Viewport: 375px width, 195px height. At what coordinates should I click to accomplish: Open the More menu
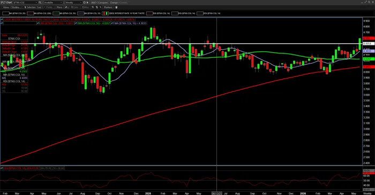pyautogui.click(x=60, y=7)
